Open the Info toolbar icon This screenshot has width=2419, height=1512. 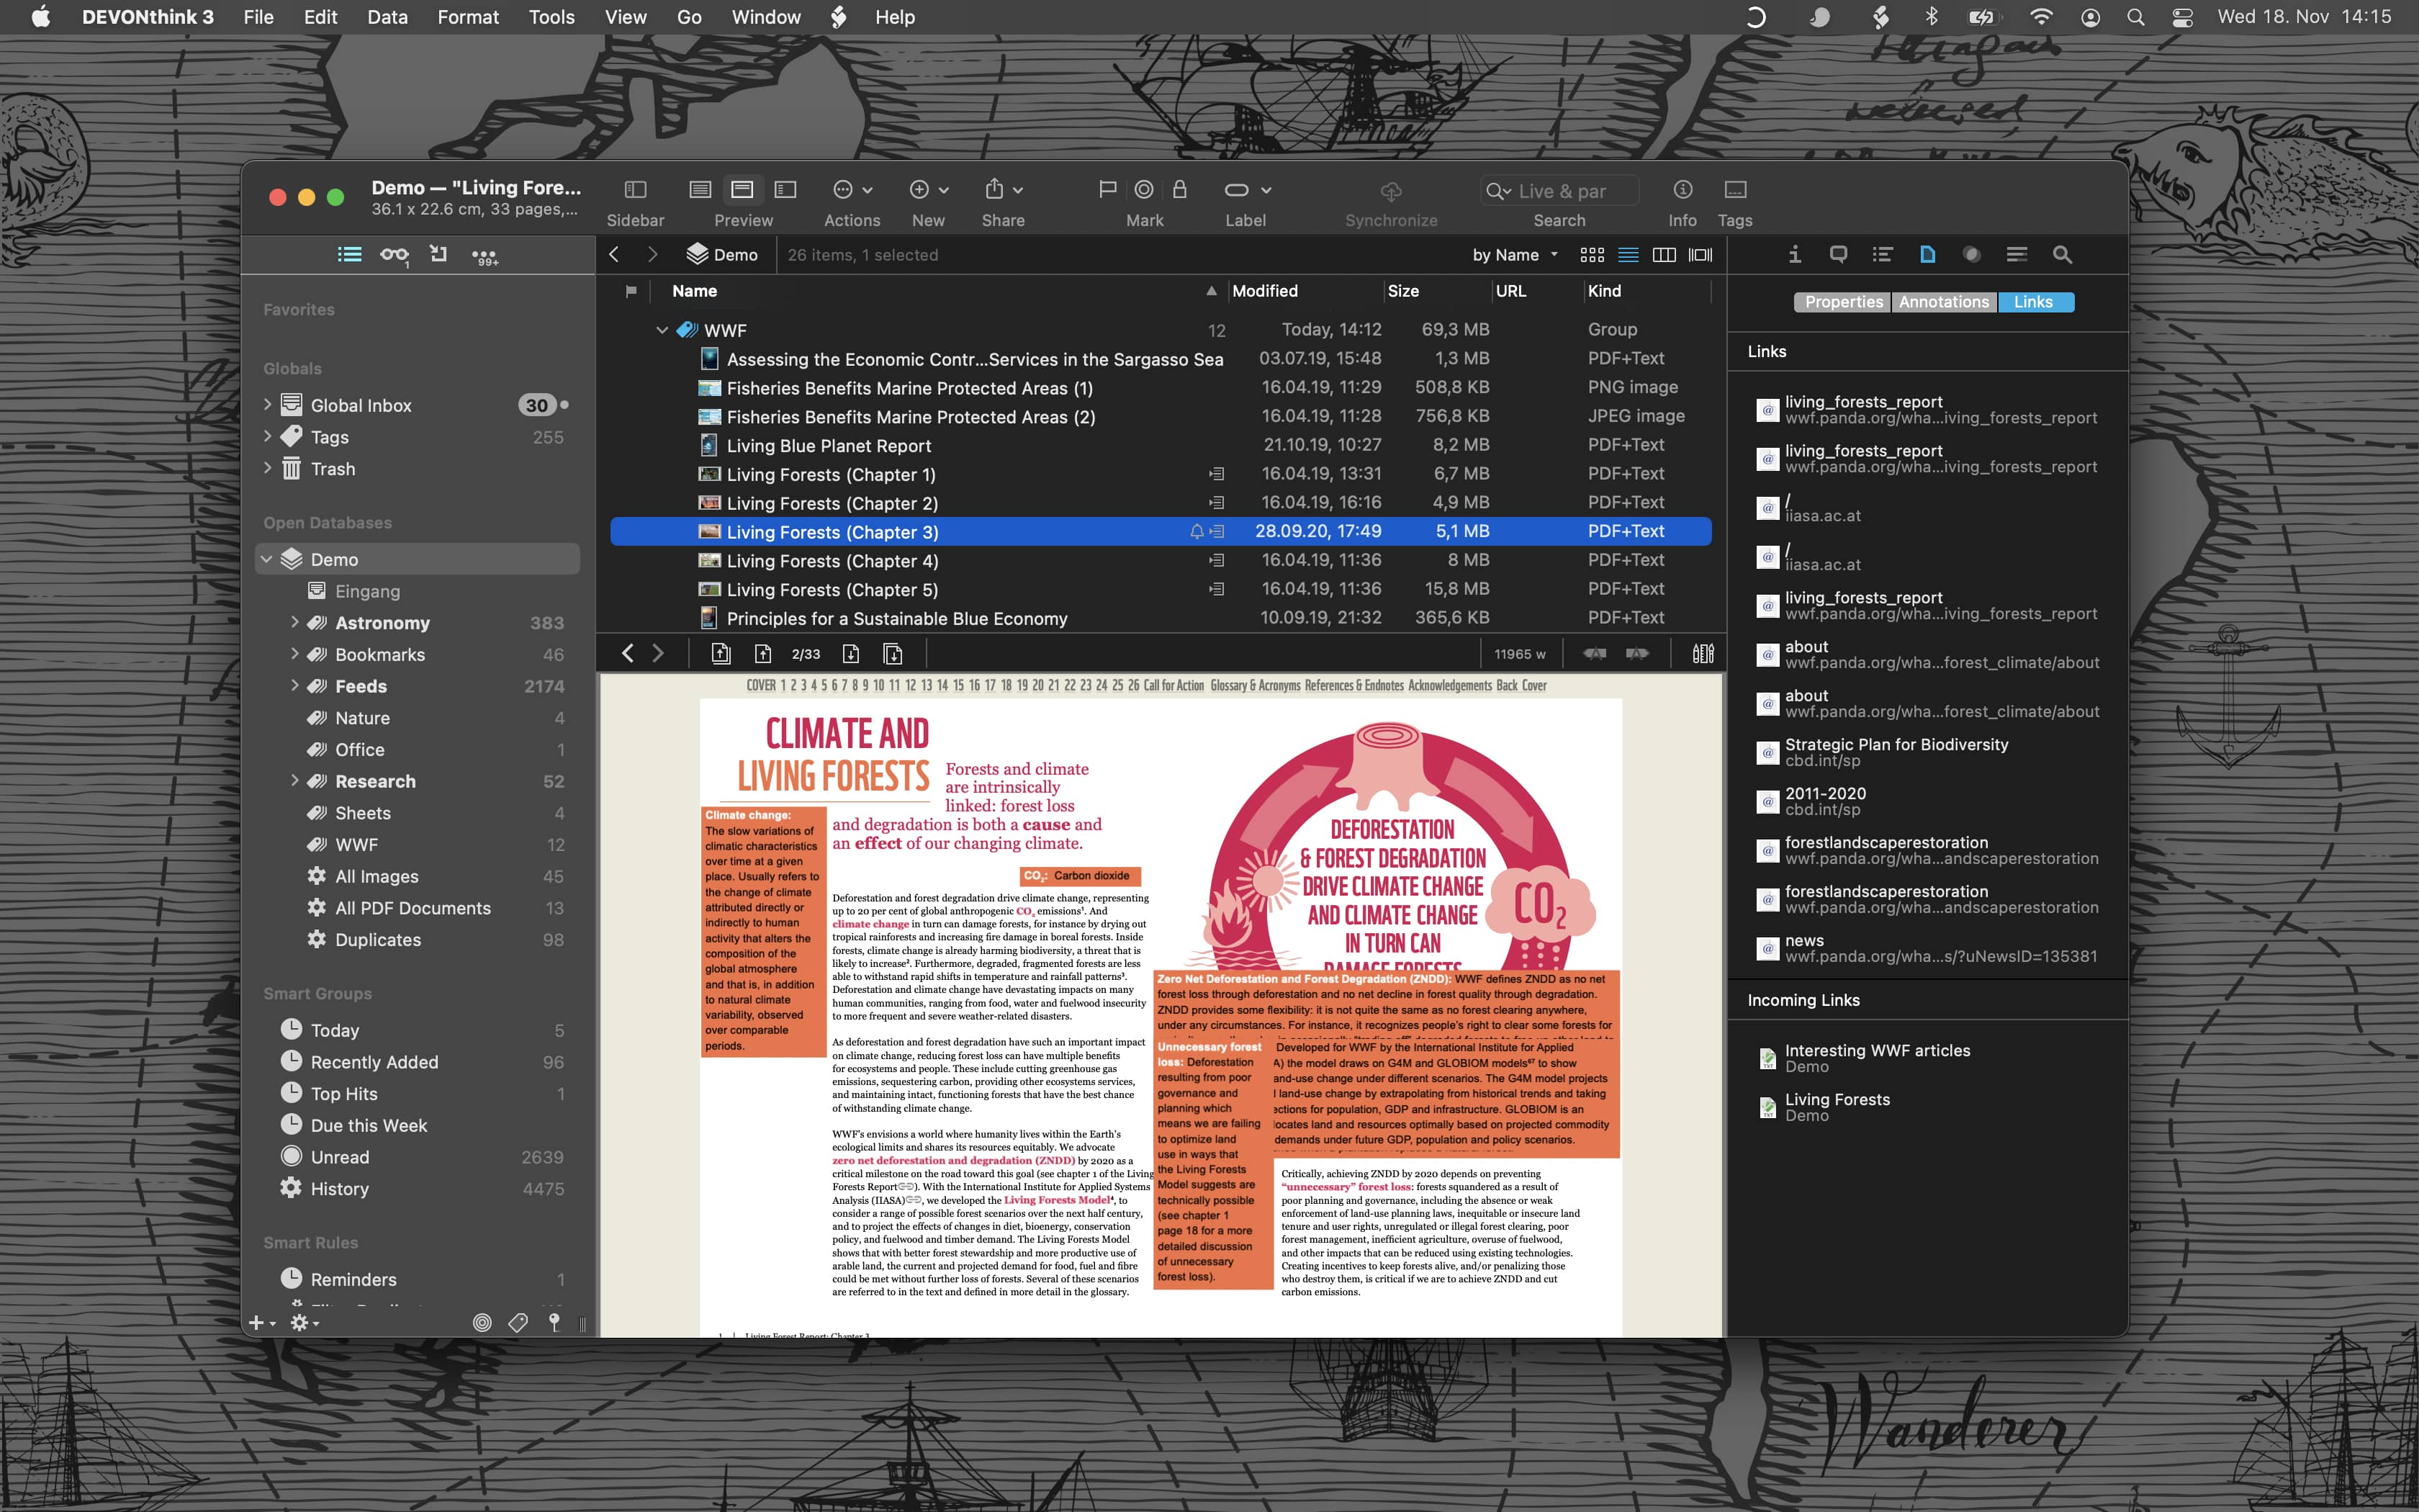coord(1683,190)
